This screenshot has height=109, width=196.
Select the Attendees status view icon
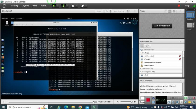pos(149,46)
